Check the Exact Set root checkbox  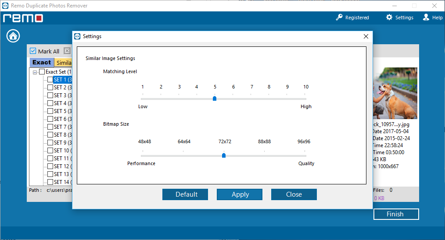point(42,72)
